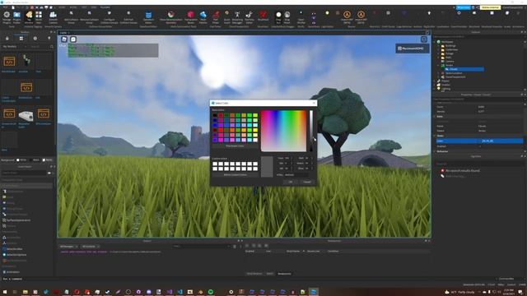Viewport: 527px width, 296px height.
Task: Click the Color property value field
Action: pyautogui.click(x=501, y=141)
